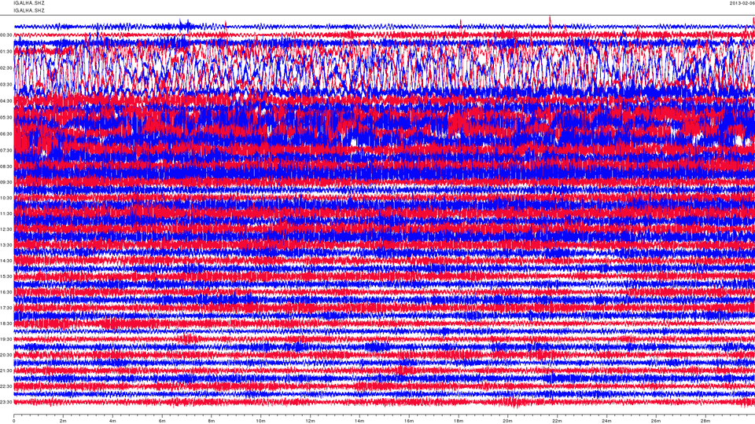Click the 17:30 time label

tap(6, 308)
